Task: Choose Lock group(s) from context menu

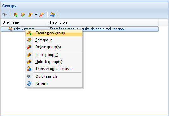Action: [54, 55]
